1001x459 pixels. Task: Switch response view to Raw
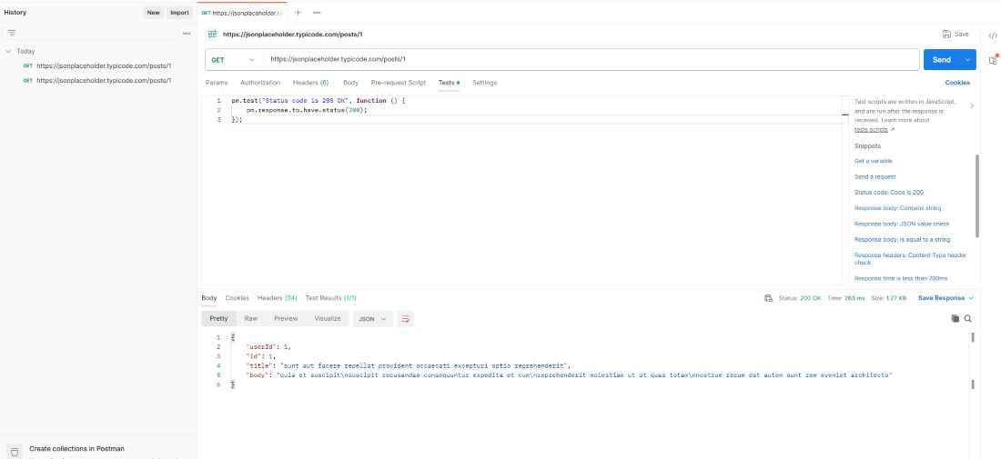tap(251, 319)
